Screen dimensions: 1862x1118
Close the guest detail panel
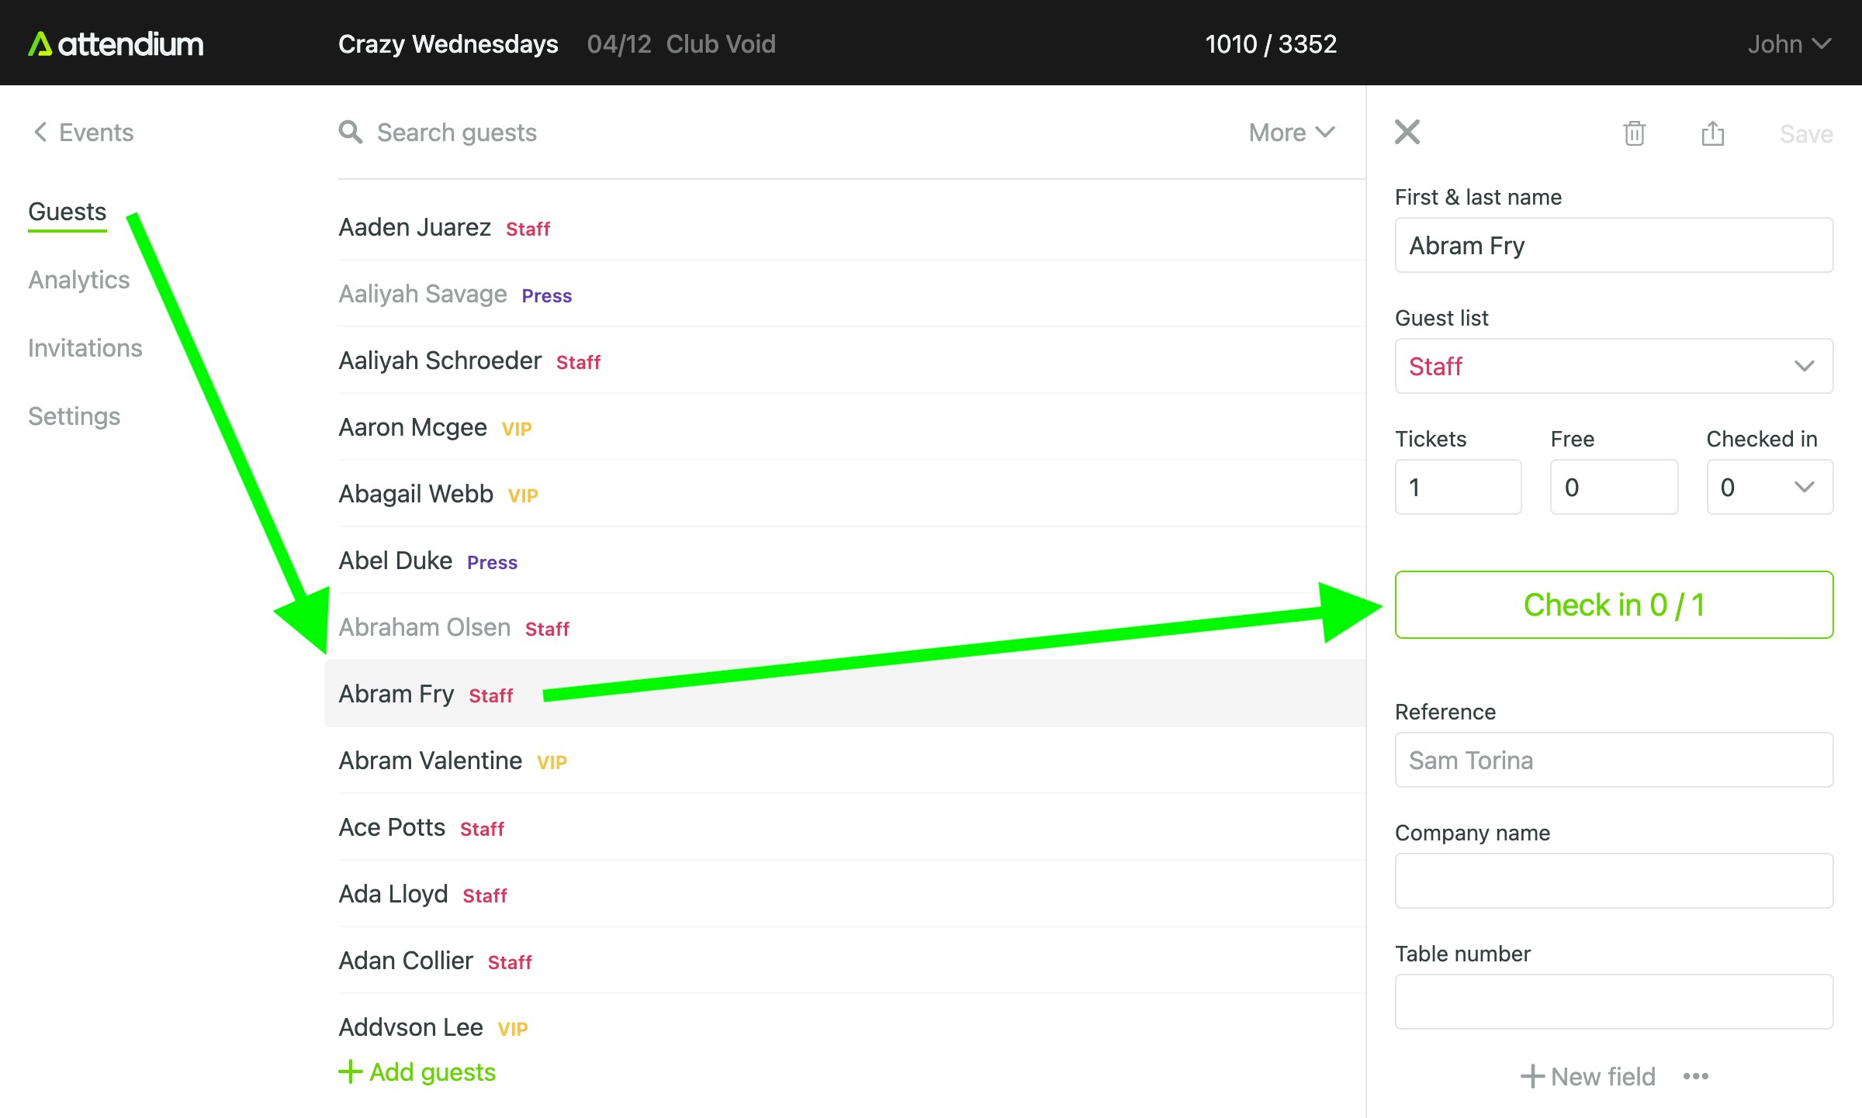coord(1407,133)
